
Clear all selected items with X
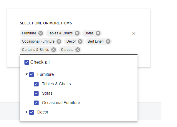point(134,34)
